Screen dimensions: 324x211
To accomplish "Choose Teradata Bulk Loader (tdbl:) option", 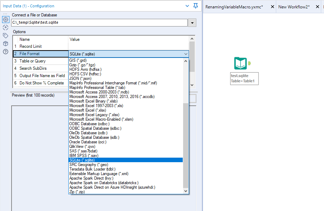I will [126, 169].
